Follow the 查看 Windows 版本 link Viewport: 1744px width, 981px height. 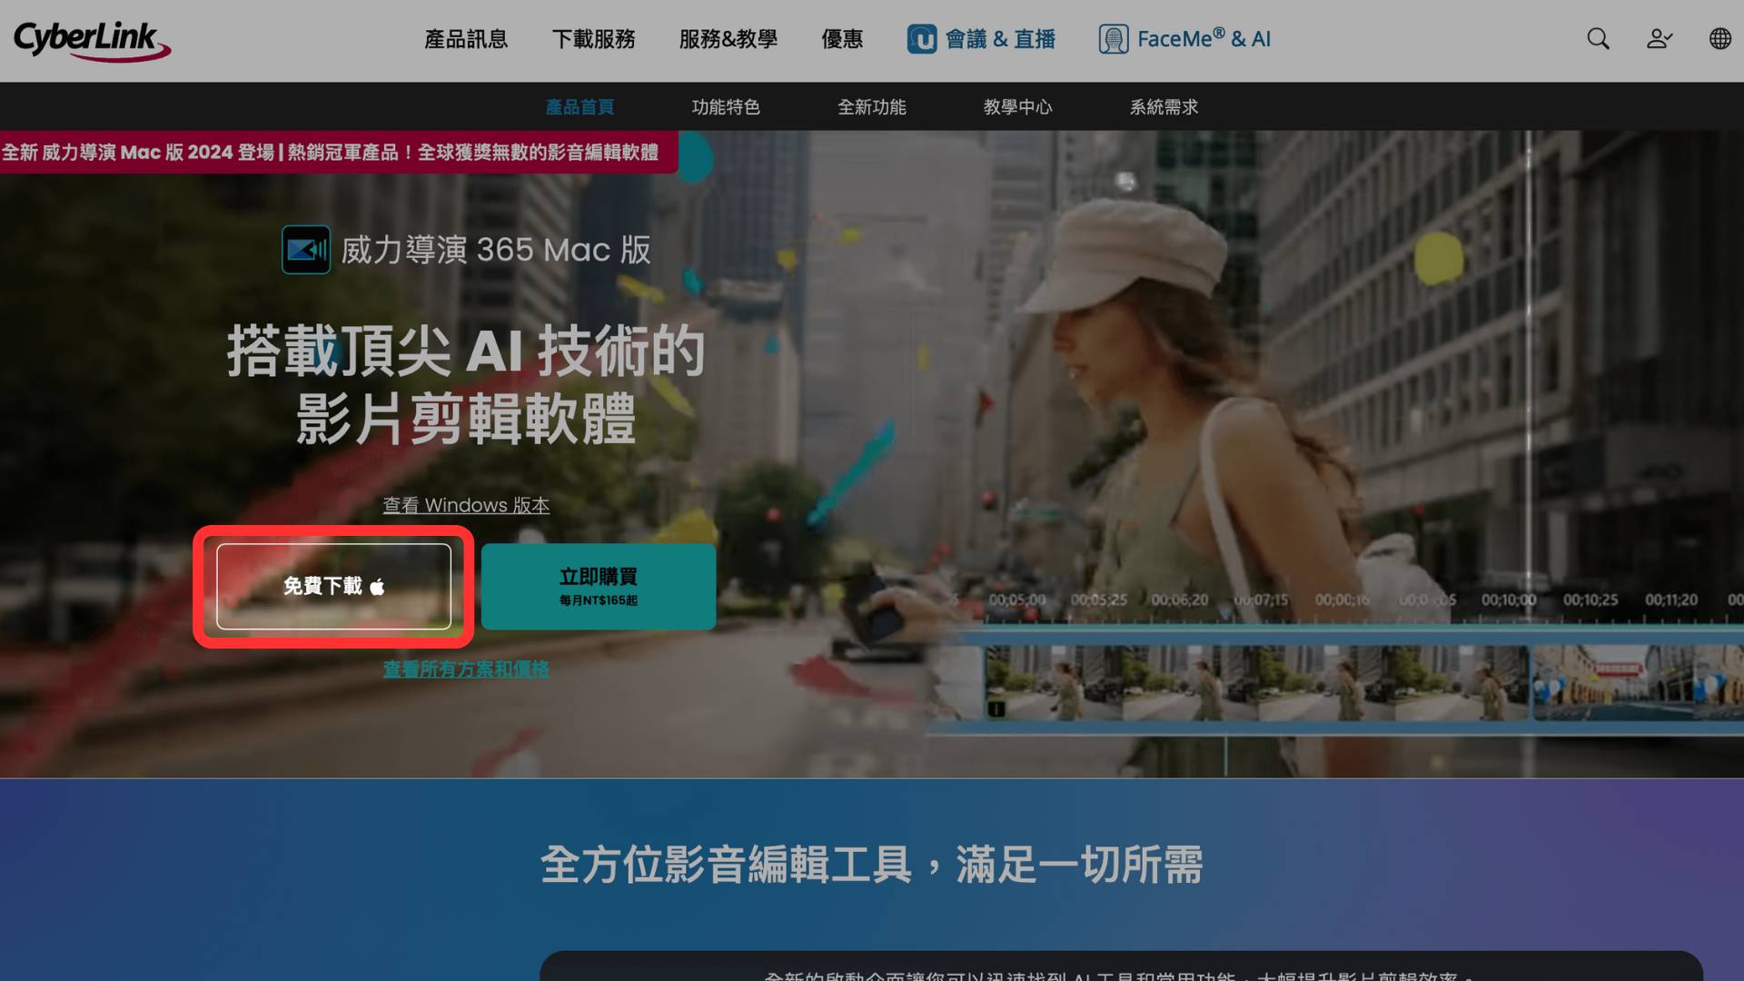pyautogui.click(x=466, y=505)
